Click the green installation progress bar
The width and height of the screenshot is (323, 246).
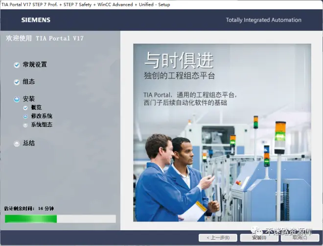coord(60,219)
